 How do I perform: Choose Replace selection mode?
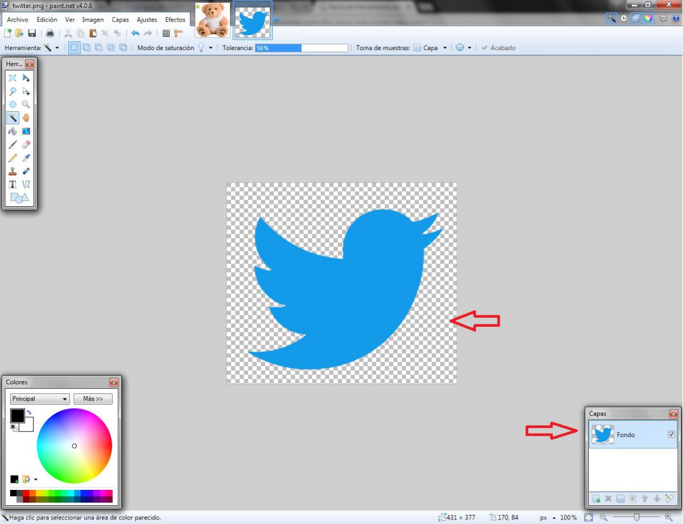[74, 48]
